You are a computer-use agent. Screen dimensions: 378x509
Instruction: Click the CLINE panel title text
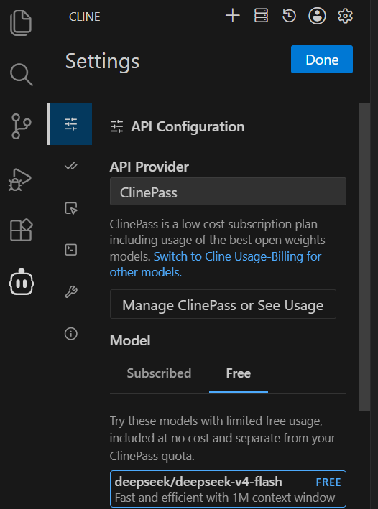[85, 17]
